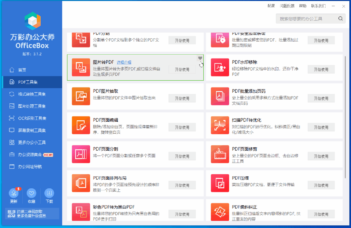Click the PDF页面修剪 scissors icon
The height and width of the screenshot is (228, 351).
click(220, 154)
